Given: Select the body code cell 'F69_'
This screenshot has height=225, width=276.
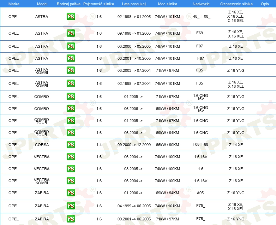Looking at the screenshot, I should pos(201,33).
